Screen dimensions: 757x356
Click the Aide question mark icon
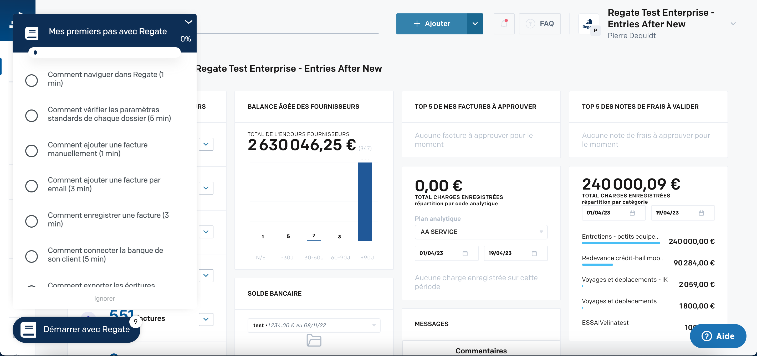pyautogui.click(x=707, y=336)
